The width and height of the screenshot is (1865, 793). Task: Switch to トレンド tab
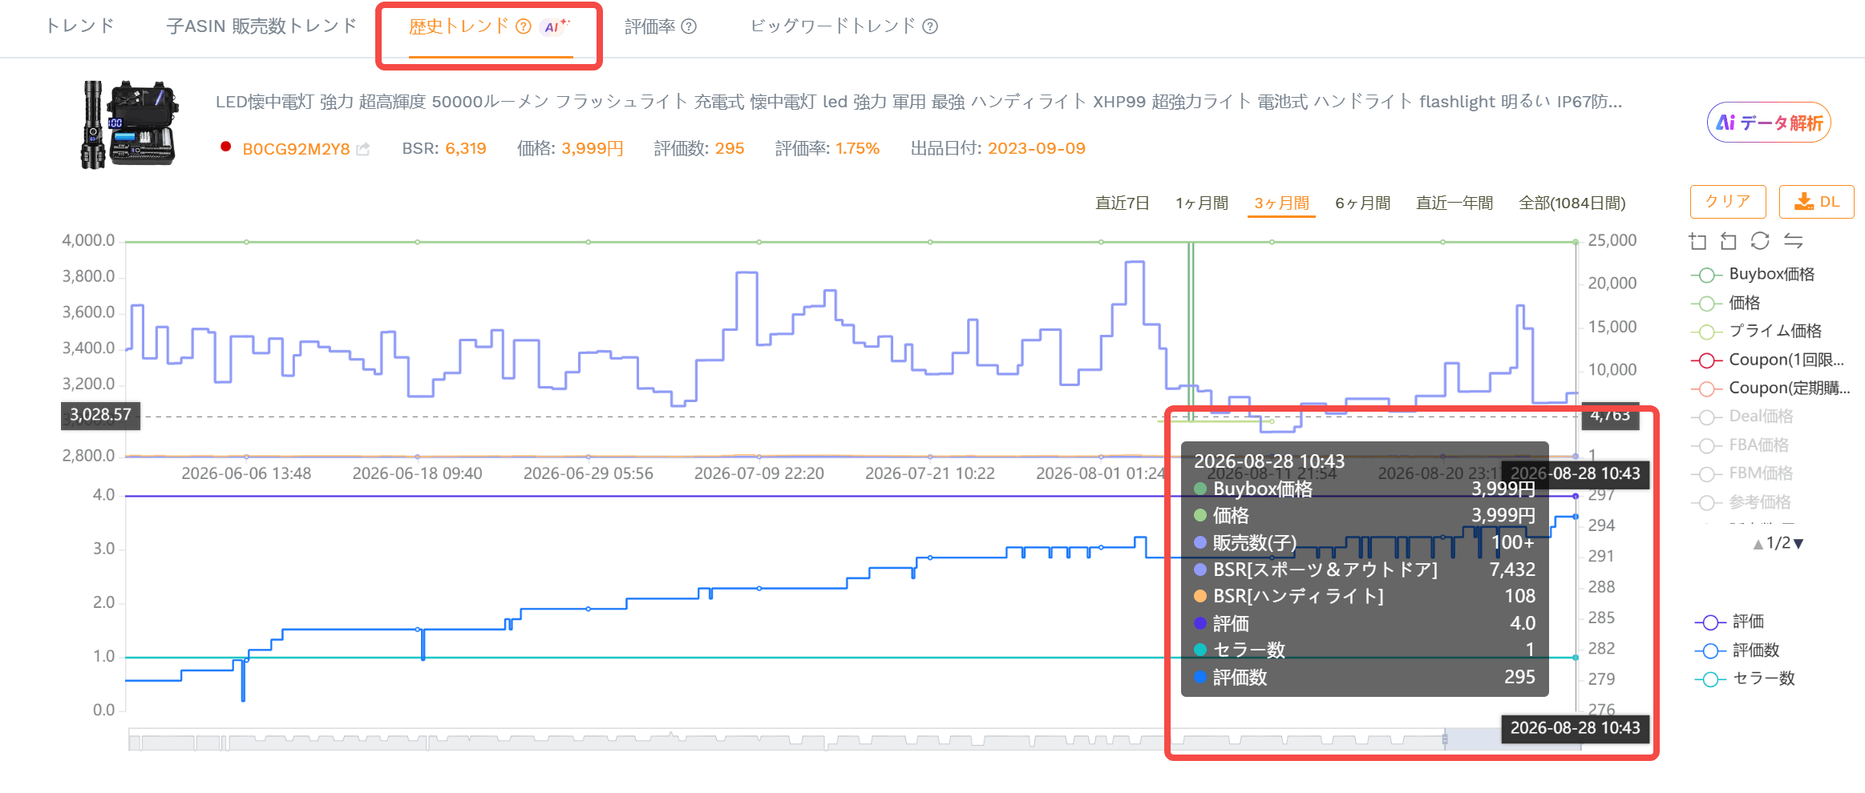79,26
